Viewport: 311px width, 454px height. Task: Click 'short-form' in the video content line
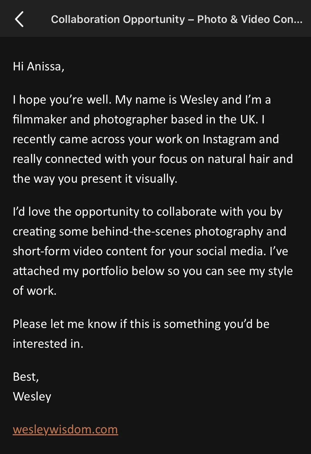[x=41, y=251]
